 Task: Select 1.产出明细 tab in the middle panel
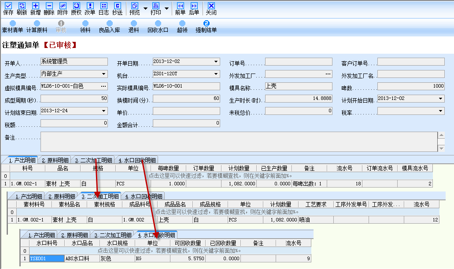[x=29, y=196]
